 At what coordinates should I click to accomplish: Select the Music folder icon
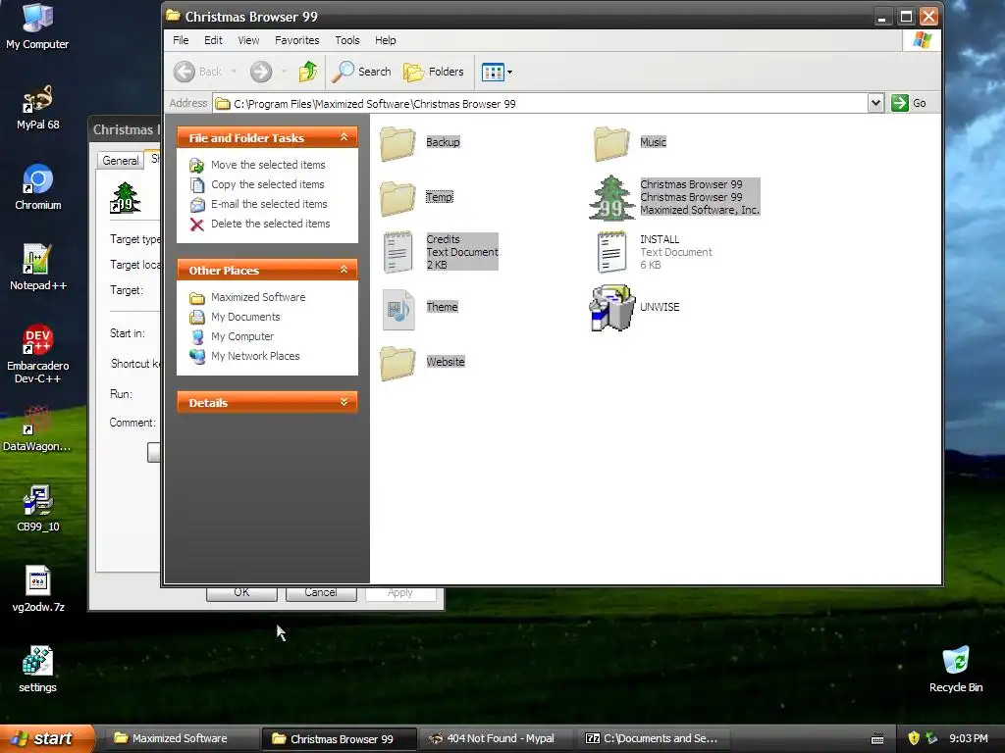click(610, 143)
